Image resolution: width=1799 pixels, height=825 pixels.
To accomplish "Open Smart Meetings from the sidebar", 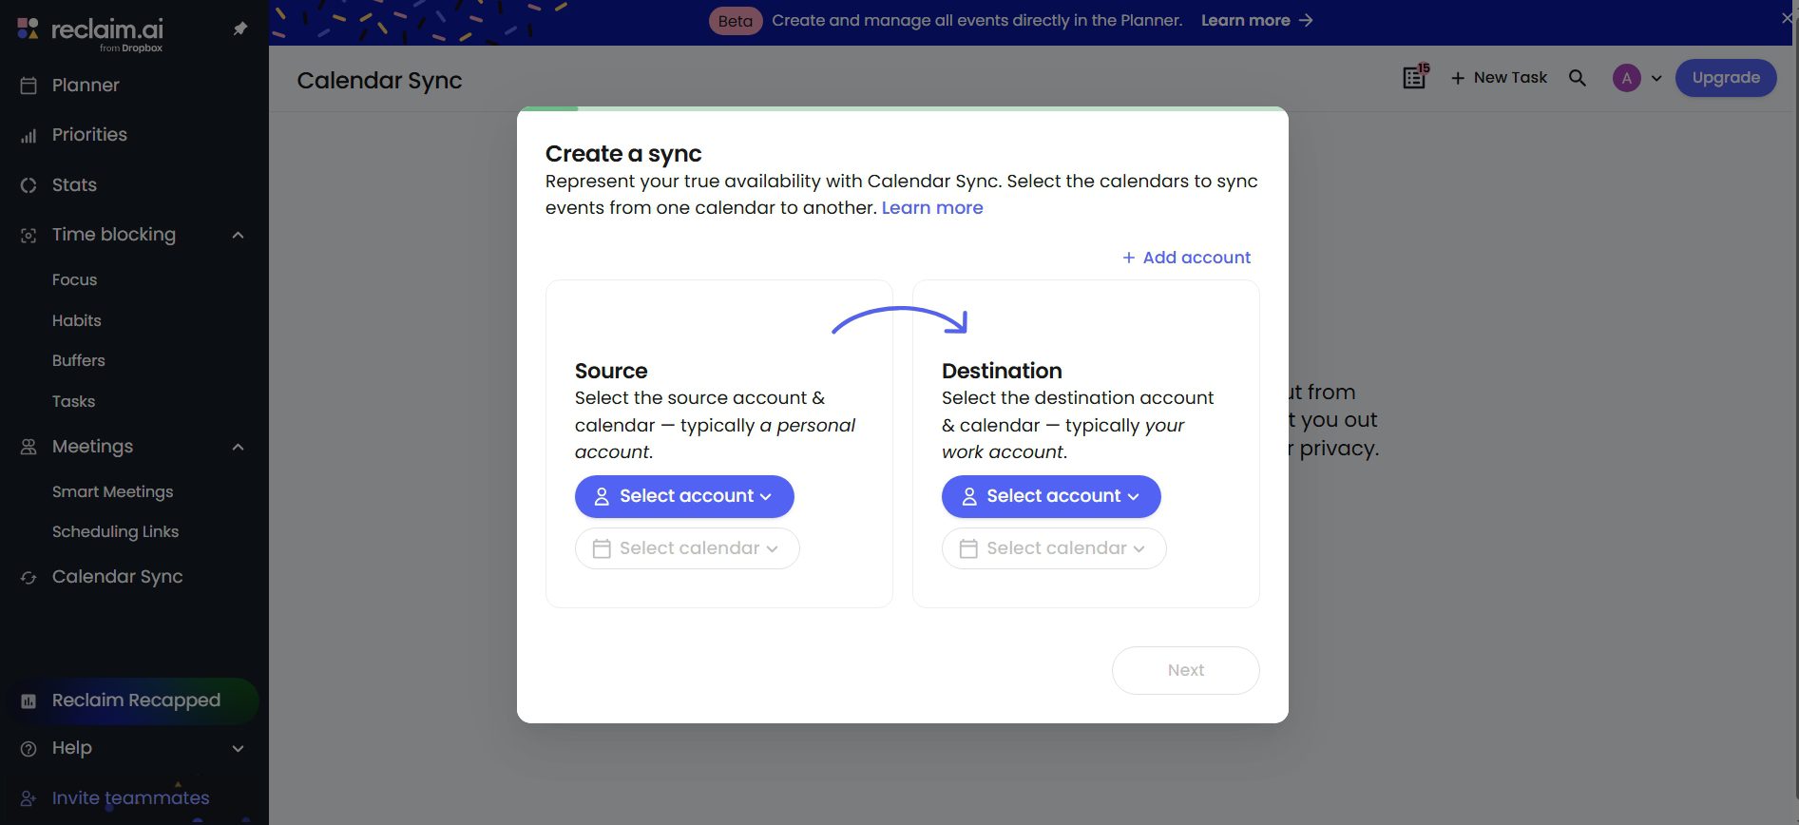I will [112, 491].
